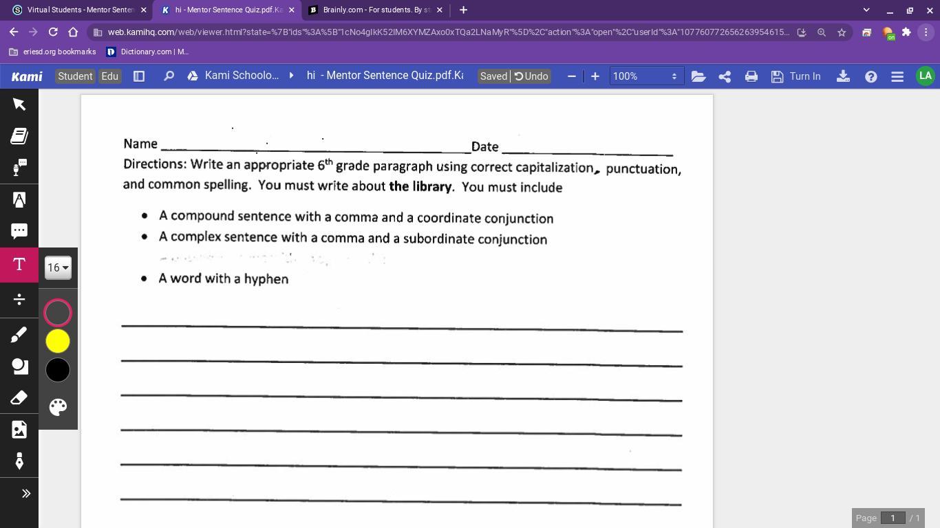Image resolution: width=940 pixels, height=528 pixels.
Task: Click the Undo button
Action: (532, 76)
